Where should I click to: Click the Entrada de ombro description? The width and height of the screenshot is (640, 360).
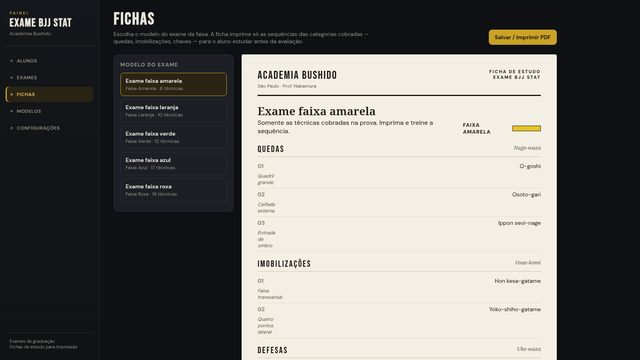(266, 239)
